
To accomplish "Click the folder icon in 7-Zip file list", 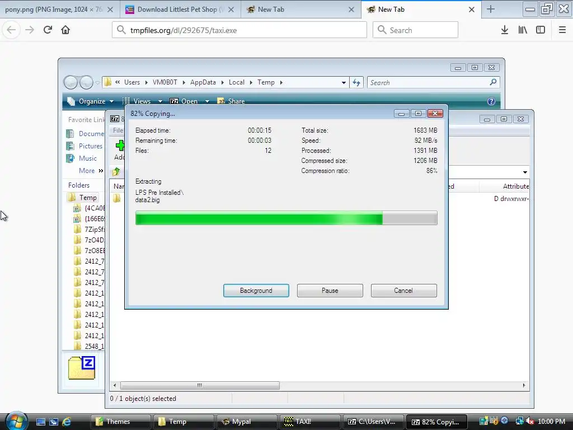I will pos(117,198).
